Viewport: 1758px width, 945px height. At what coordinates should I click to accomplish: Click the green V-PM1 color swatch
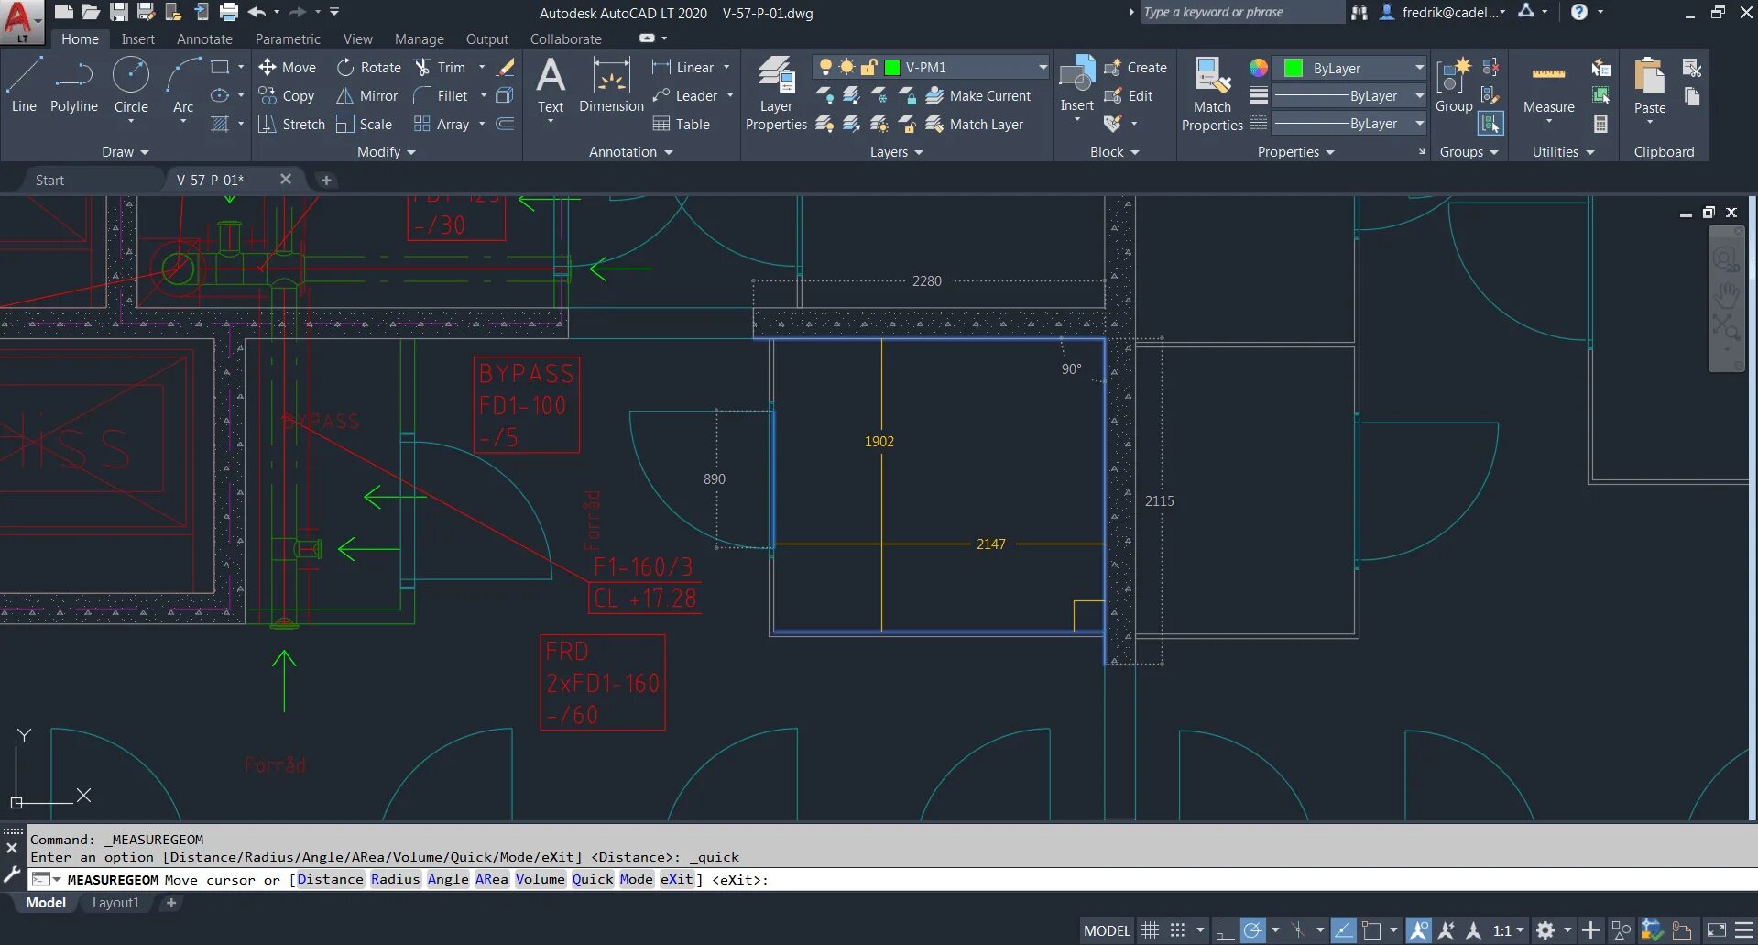point(890,66)
